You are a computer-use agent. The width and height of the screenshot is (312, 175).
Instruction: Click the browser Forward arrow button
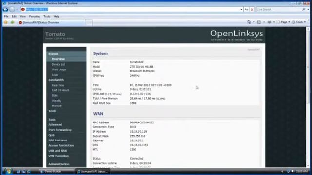pos(12,9)
